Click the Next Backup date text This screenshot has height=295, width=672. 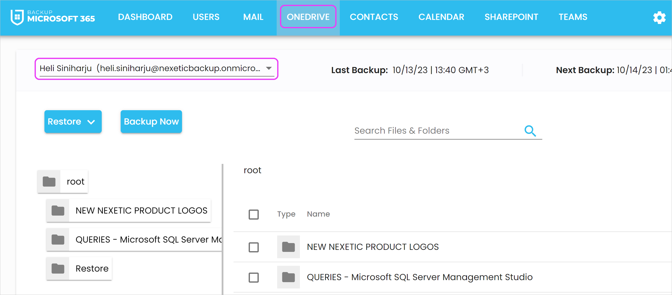[x=644, y=70]
